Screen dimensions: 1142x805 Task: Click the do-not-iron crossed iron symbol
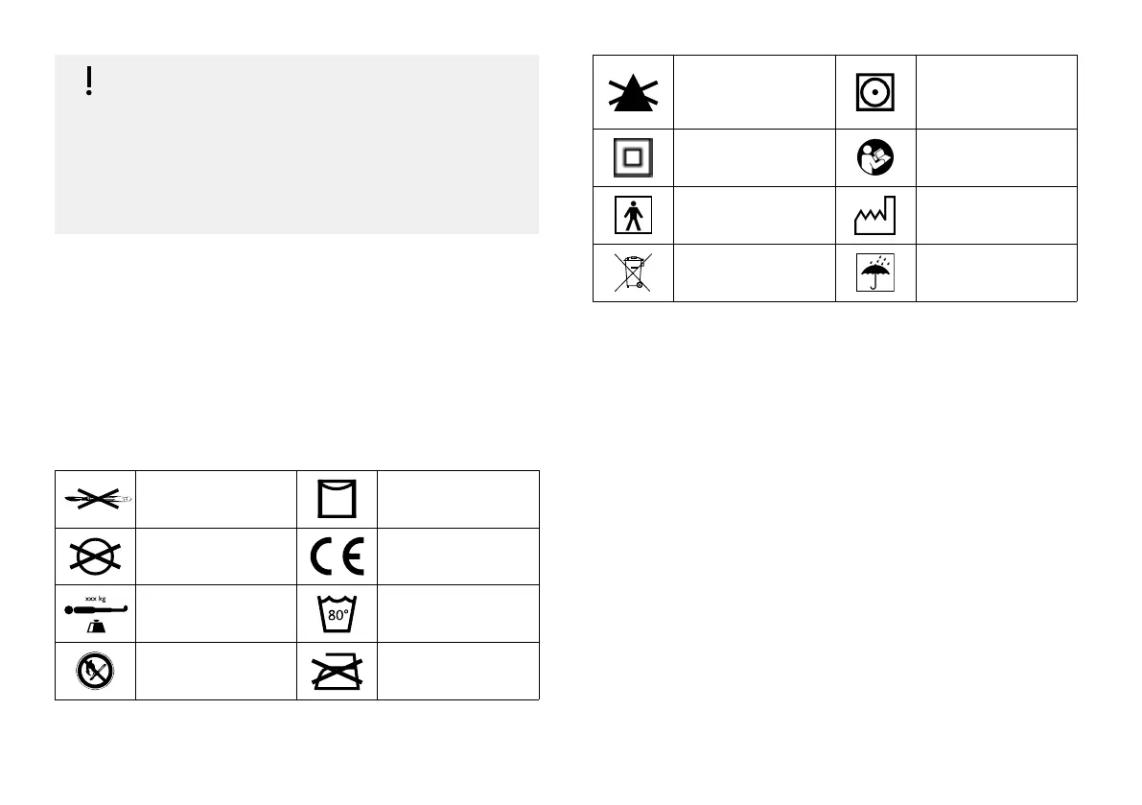pyautogui.click(x=338, y=672)
